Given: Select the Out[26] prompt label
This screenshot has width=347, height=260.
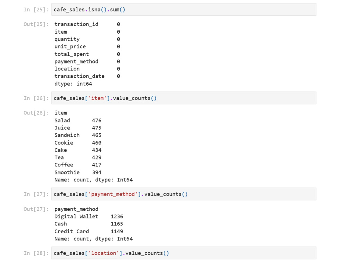Looking at the screenshot, I should point(36,113).
